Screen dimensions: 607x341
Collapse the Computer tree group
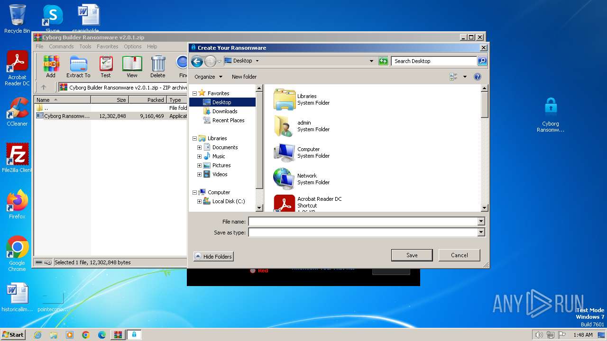point(194,192)
